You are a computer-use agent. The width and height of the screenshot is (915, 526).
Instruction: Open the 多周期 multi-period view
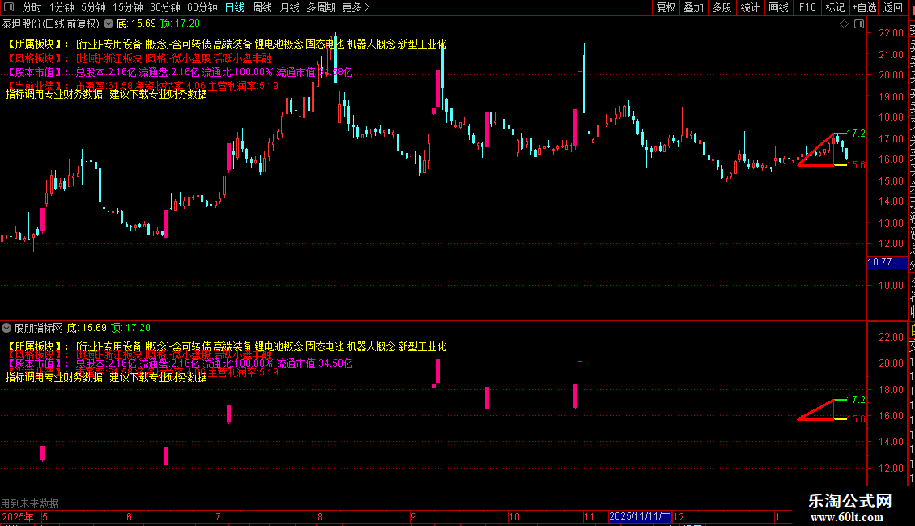tap(321, 7)
